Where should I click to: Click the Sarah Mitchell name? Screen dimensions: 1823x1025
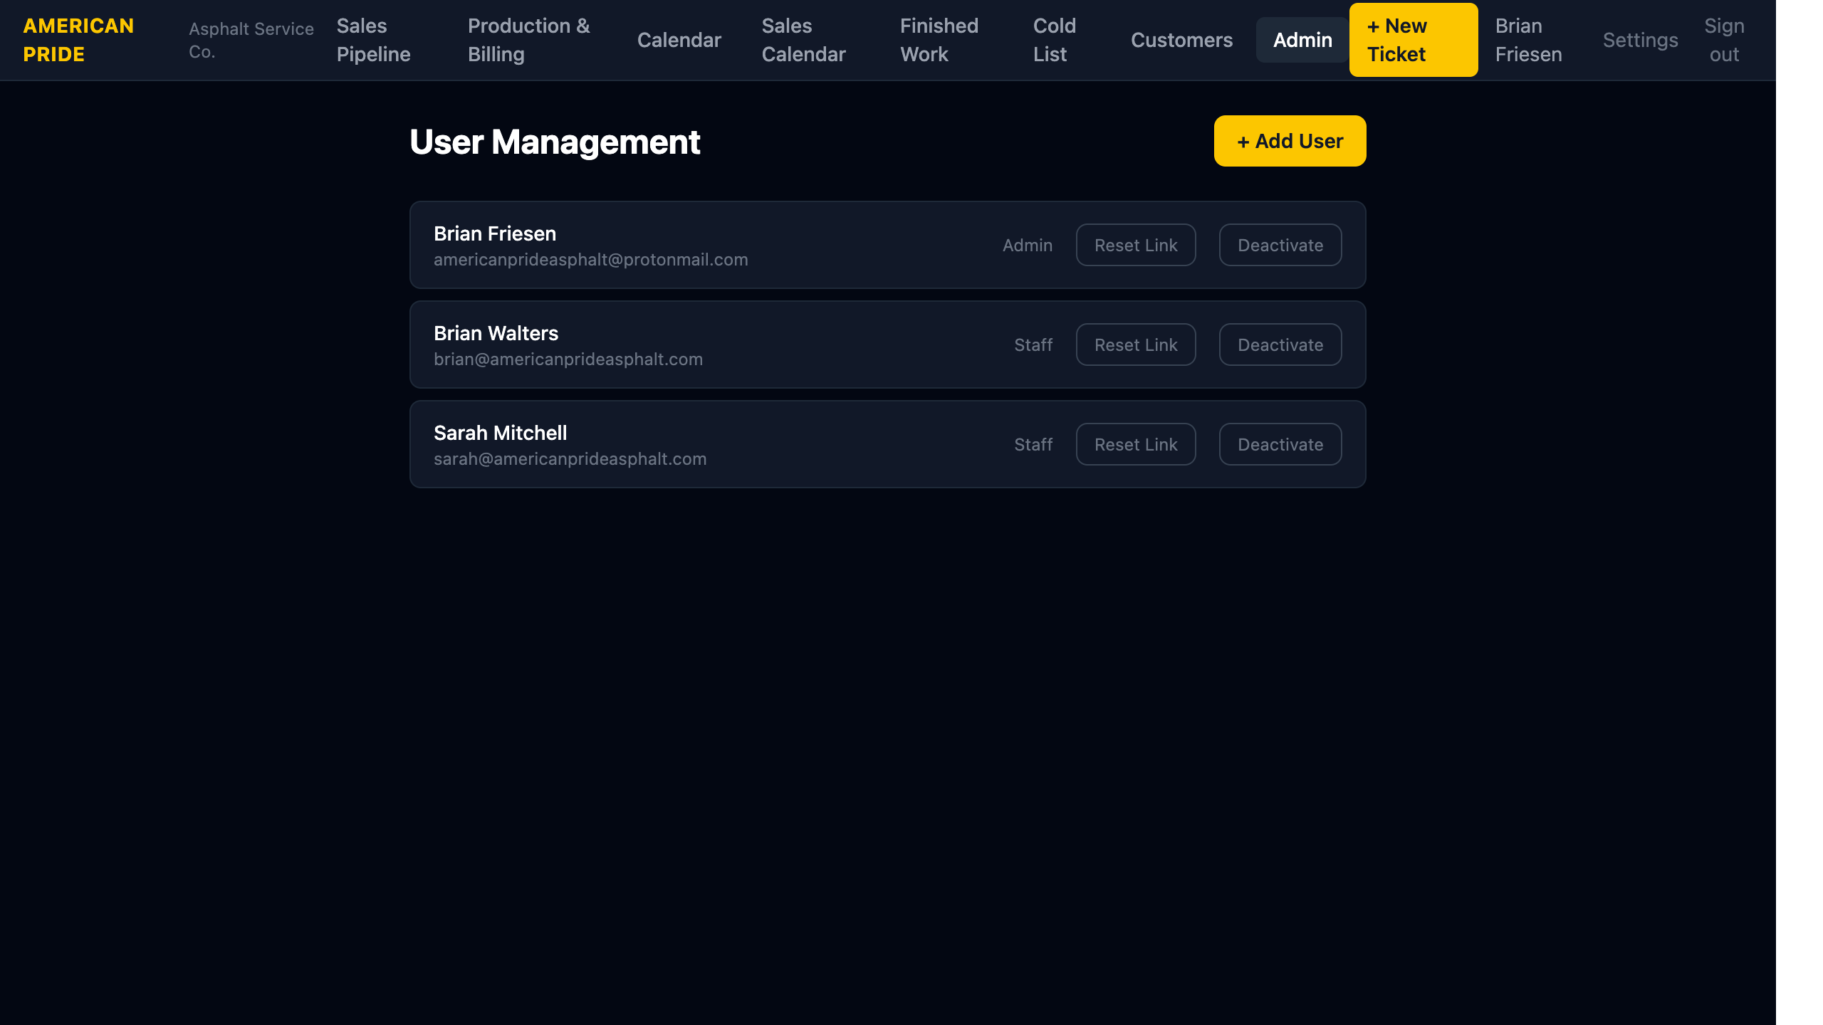click(x=501, y=433)
